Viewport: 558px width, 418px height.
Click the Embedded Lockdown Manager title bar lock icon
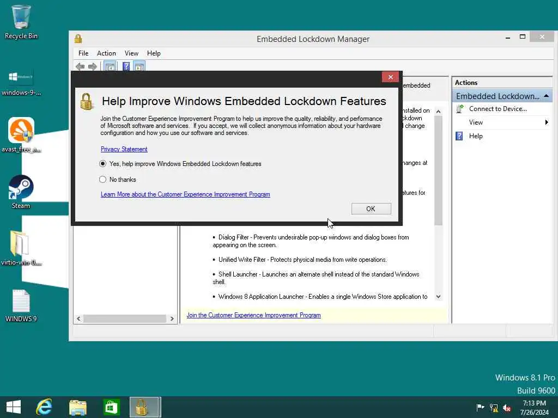[x=78, y=39]
